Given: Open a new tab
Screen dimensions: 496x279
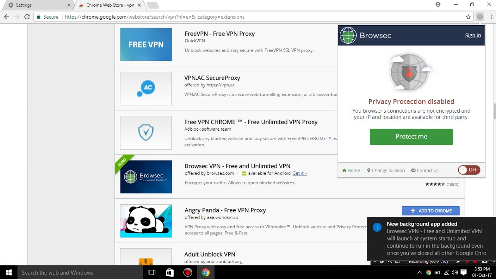Looking at the screenshot, I should (153, 5).
